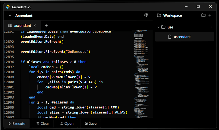Click line number 12901
Screen dimensions: 219x130
click(9, 87)
